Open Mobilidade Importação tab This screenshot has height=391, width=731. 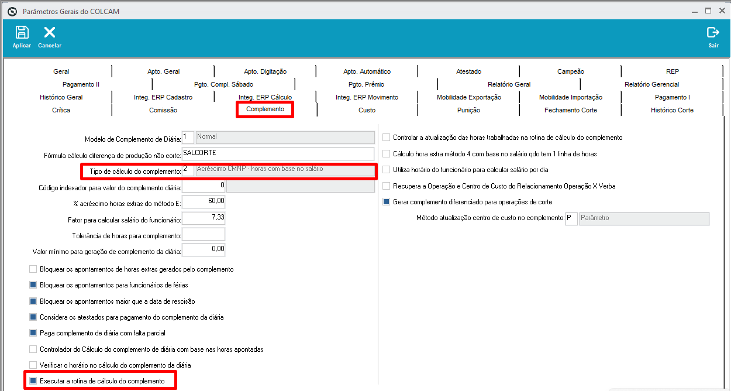pos(571,97)
